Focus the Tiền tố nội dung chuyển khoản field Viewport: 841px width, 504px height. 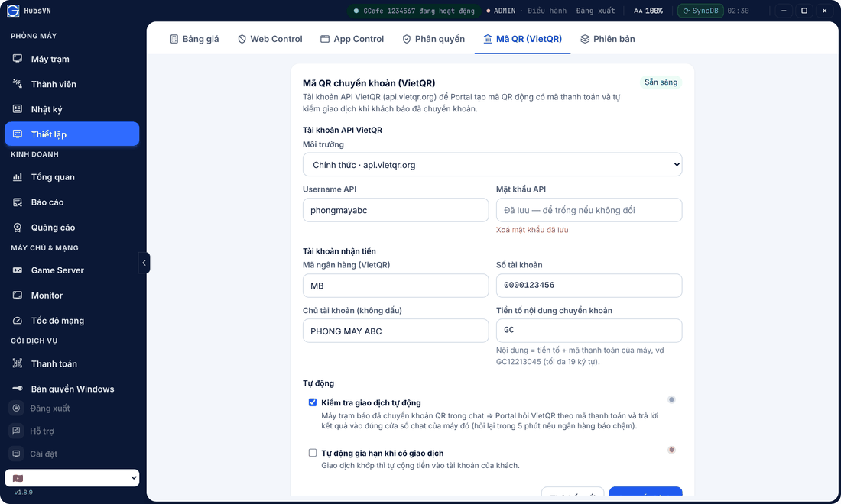[589, 331]
